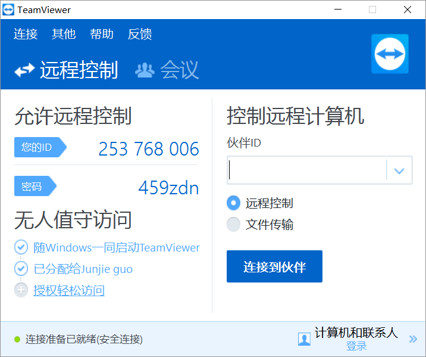The height and width of the screenshot is (357, 426).
Task: Select the 文件传输 radio button
Action: click(x=233, y=225)
